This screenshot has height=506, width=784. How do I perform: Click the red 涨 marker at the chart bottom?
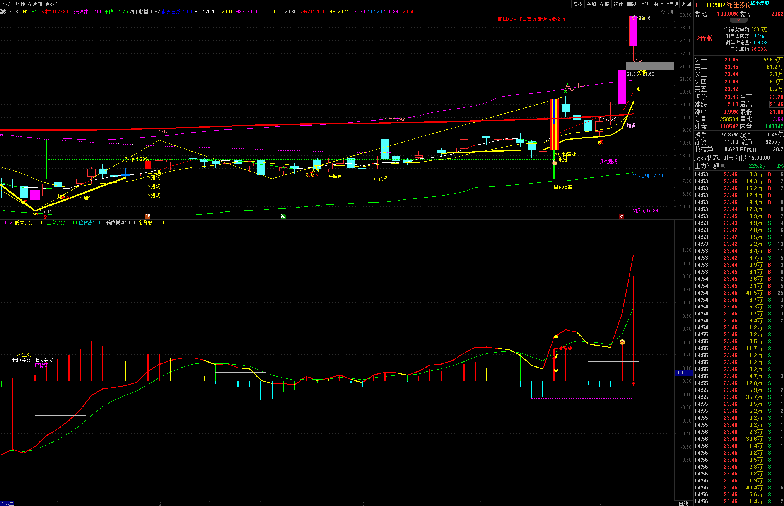622,216
